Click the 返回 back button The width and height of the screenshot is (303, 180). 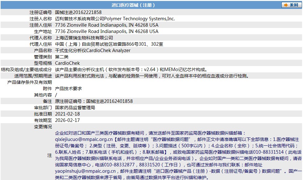(x=292, y=5)
